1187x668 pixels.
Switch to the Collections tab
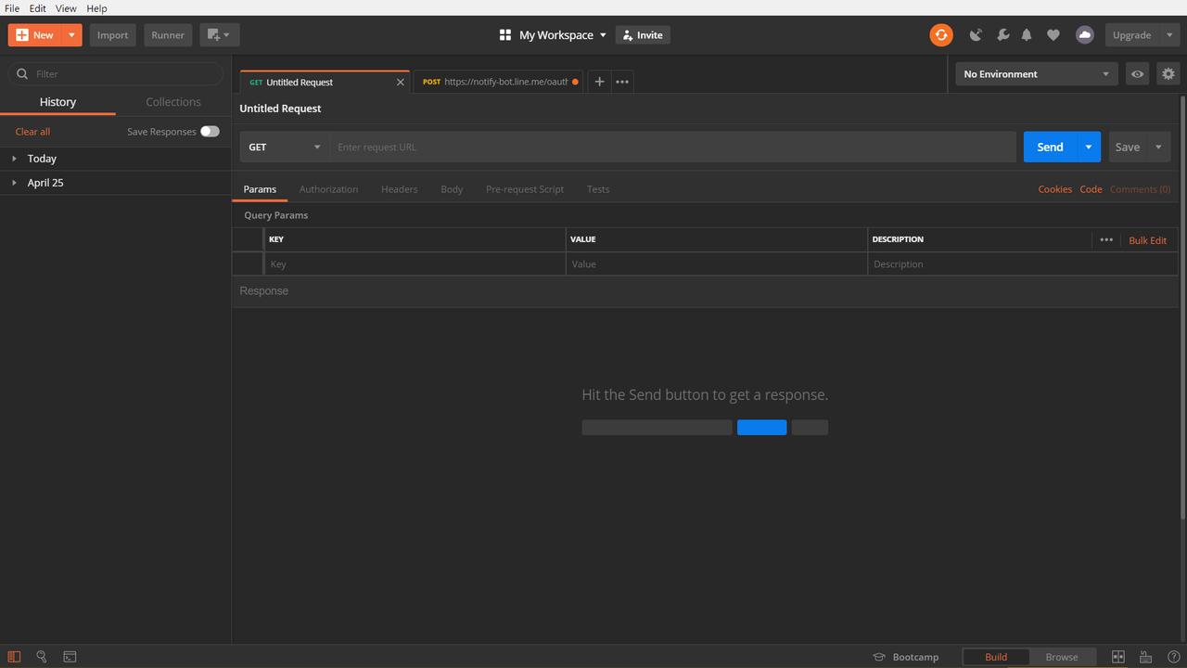(173, 102)
